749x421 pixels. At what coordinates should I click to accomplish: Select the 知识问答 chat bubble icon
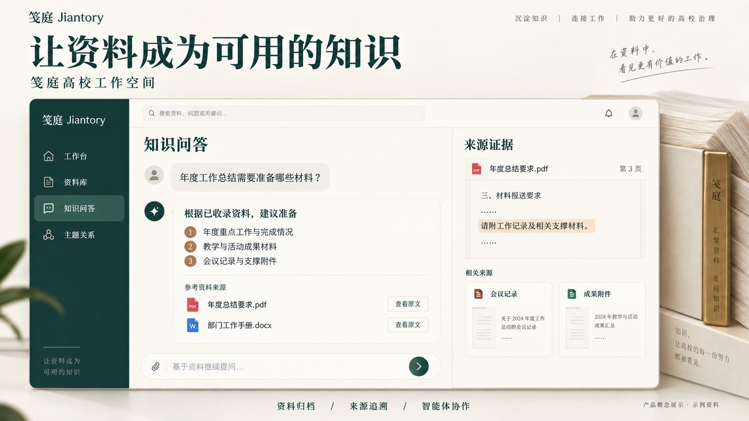(x=48, y=208)
